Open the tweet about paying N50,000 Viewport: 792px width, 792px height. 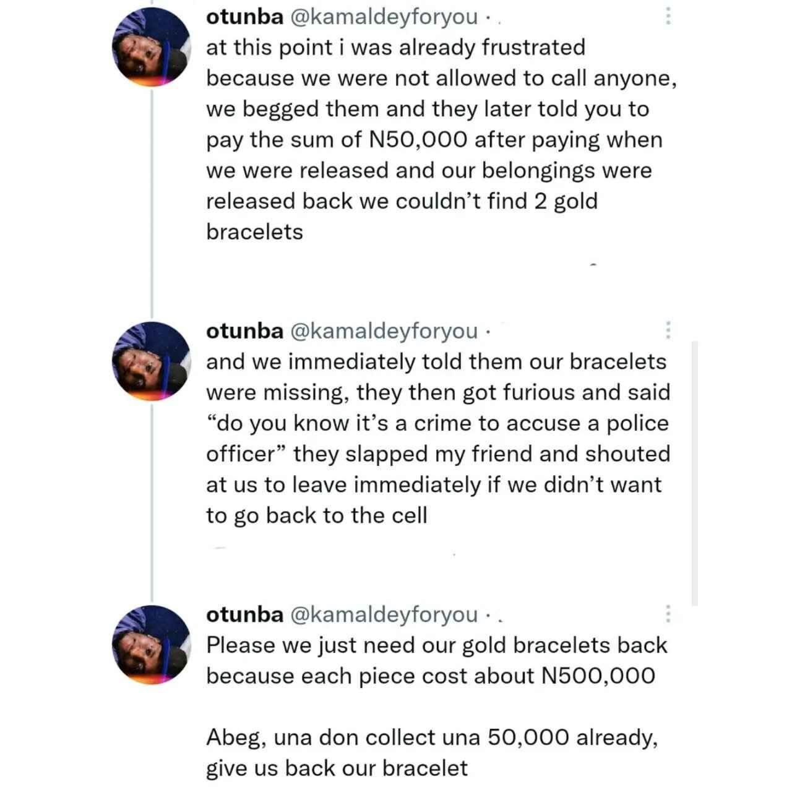tap(441, 140)
